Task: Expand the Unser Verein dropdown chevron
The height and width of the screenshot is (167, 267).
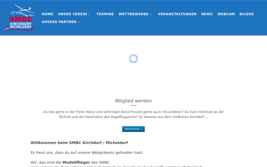Action: (x=89, y=15)
